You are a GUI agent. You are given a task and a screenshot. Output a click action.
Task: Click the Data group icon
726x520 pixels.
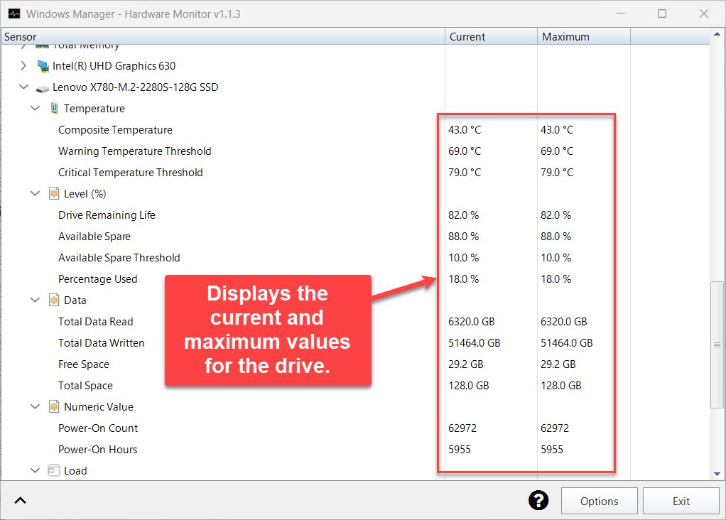54,300
